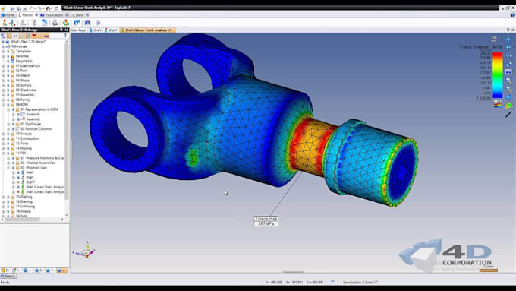The width and height of the screenshot is (516, 291).
Task: Toggle the auto-hide pin of the project panel
Action: 61,30
